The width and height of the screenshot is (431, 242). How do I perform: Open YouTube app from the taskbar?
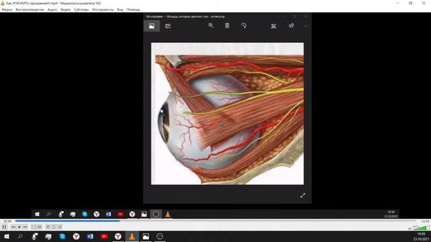point(104,236)
